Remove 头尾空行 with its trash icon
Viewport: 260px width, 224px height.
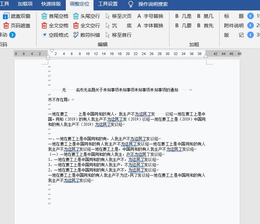click(x=76, y=16)
